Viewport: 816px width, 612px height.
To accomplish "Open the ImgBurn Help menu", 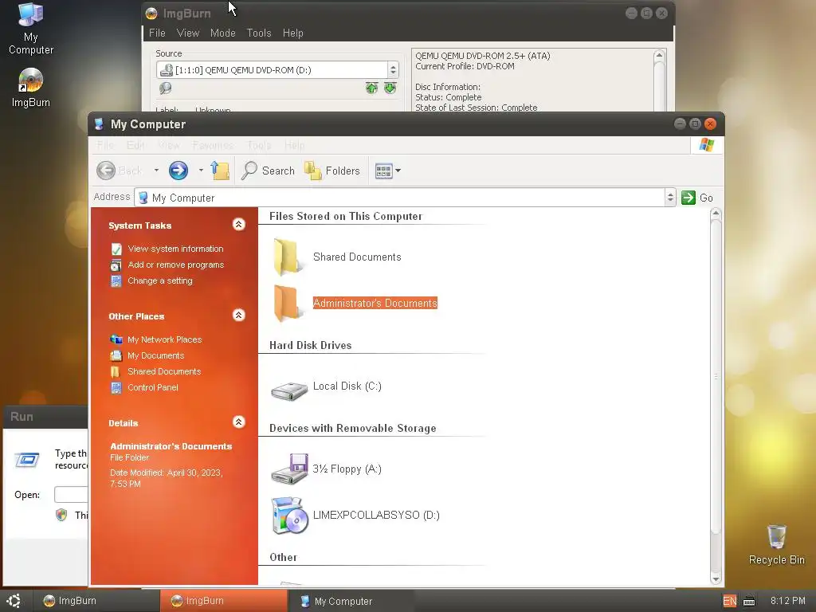I will click(x=293, y=33).
